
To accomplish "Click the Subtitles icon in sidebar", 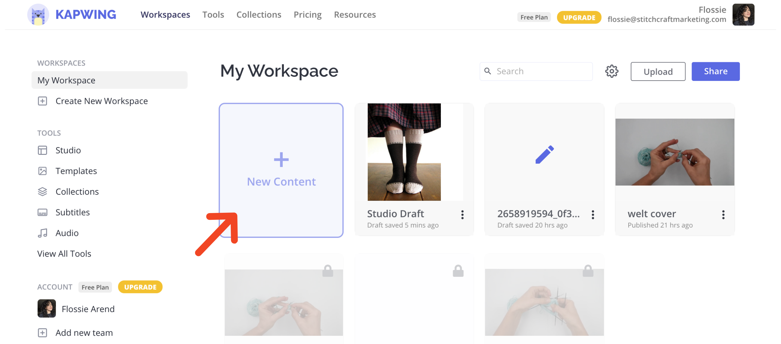I will [42, 212].
